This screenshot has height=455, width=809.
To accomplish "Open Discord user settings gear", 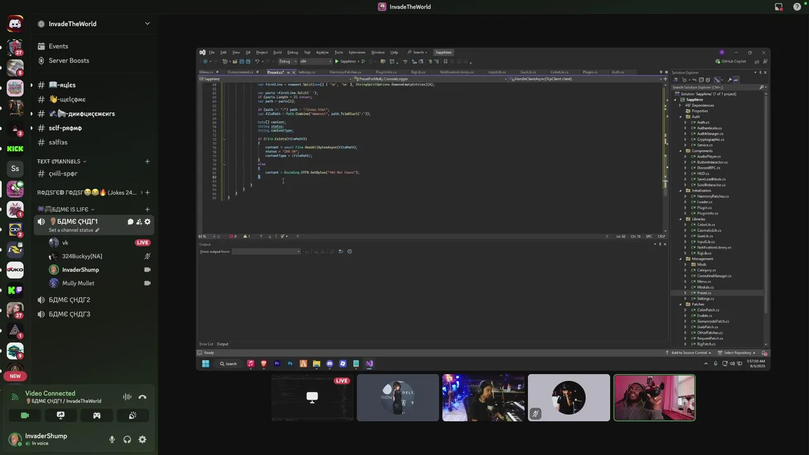I will click(142, 439).
